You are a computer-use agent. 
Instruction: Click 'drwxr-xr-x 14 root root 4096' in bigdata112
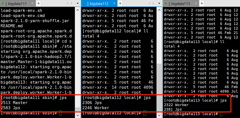(118, 87)
